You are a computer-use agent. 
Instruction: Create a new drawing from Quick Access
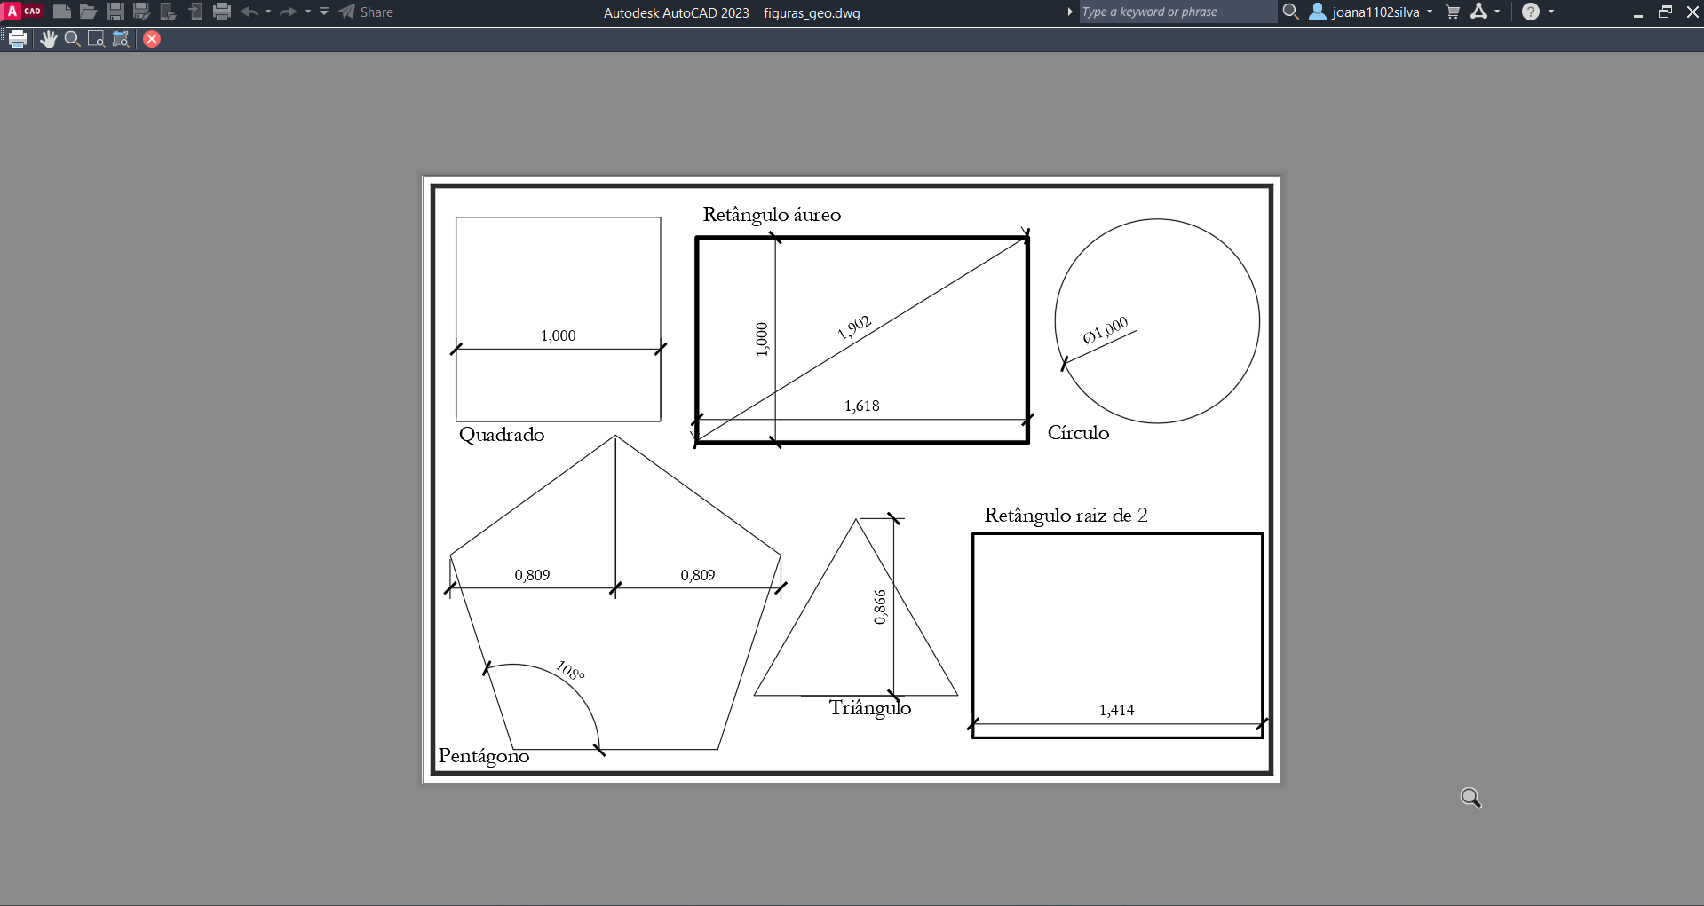[x=62, y=12]
